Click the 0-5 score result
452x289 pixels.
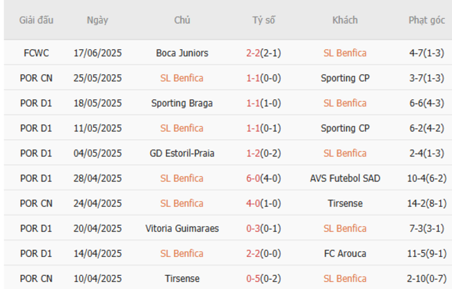[253, 279]
